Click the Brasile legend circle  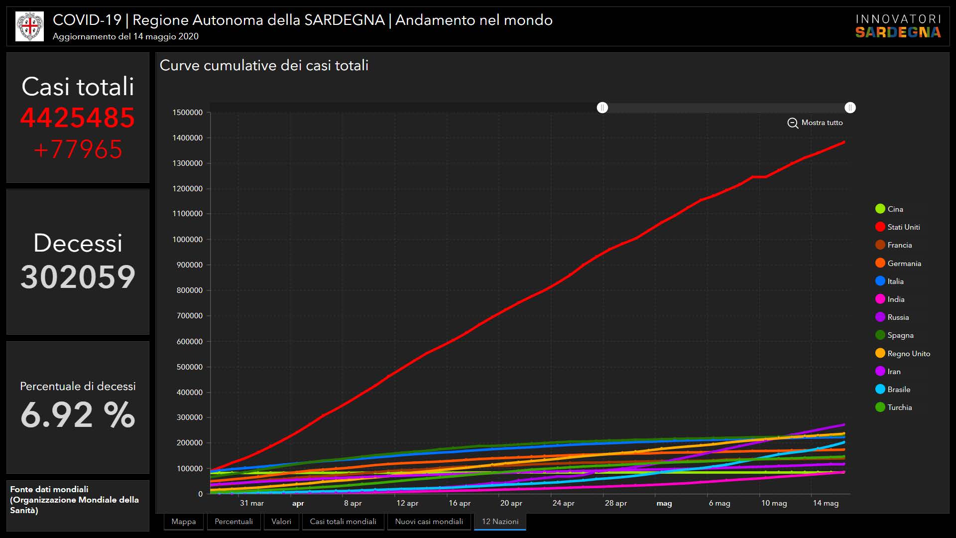click(x=880, y=390)
